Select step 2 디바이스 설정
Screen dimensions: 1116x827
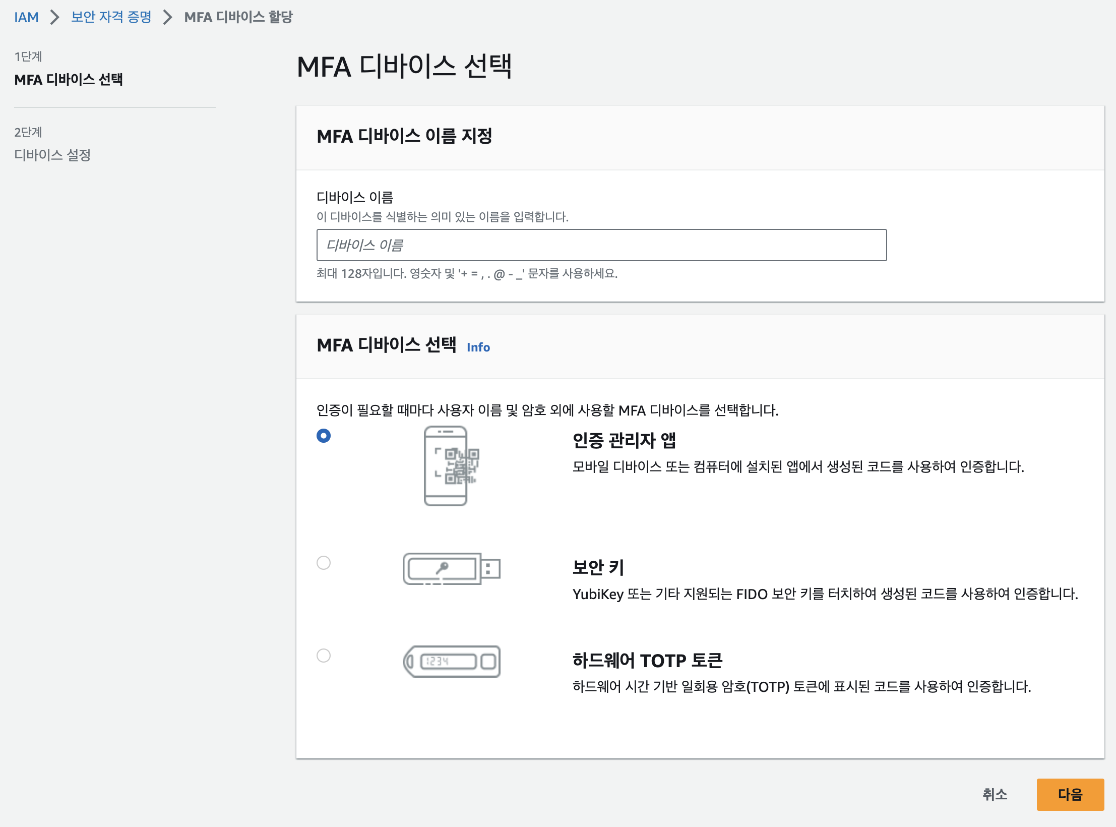[x=52, y=155]
